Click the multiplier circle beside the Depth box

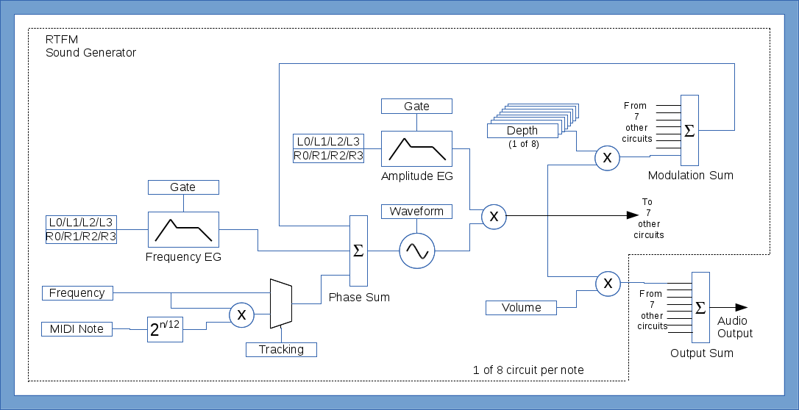click(x=607, y=157)
